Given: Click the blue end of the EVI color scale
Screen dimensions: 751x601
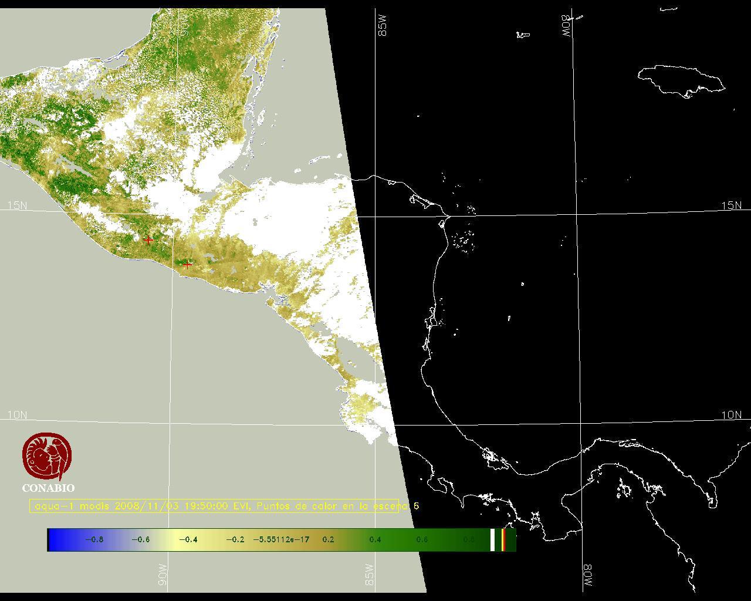Looking at the screenshot, I should click(x=56, y=540).
